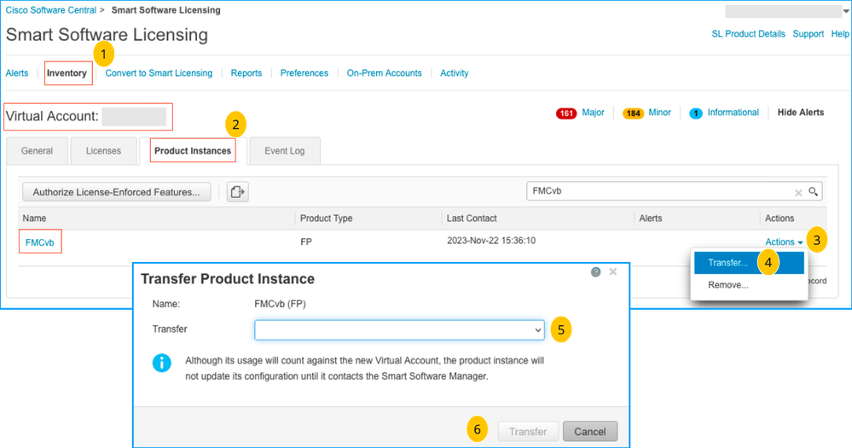The image size is (852, 448).
Task: Click Authorize License-Enforced Features button
Action: (x=116, y=192)
